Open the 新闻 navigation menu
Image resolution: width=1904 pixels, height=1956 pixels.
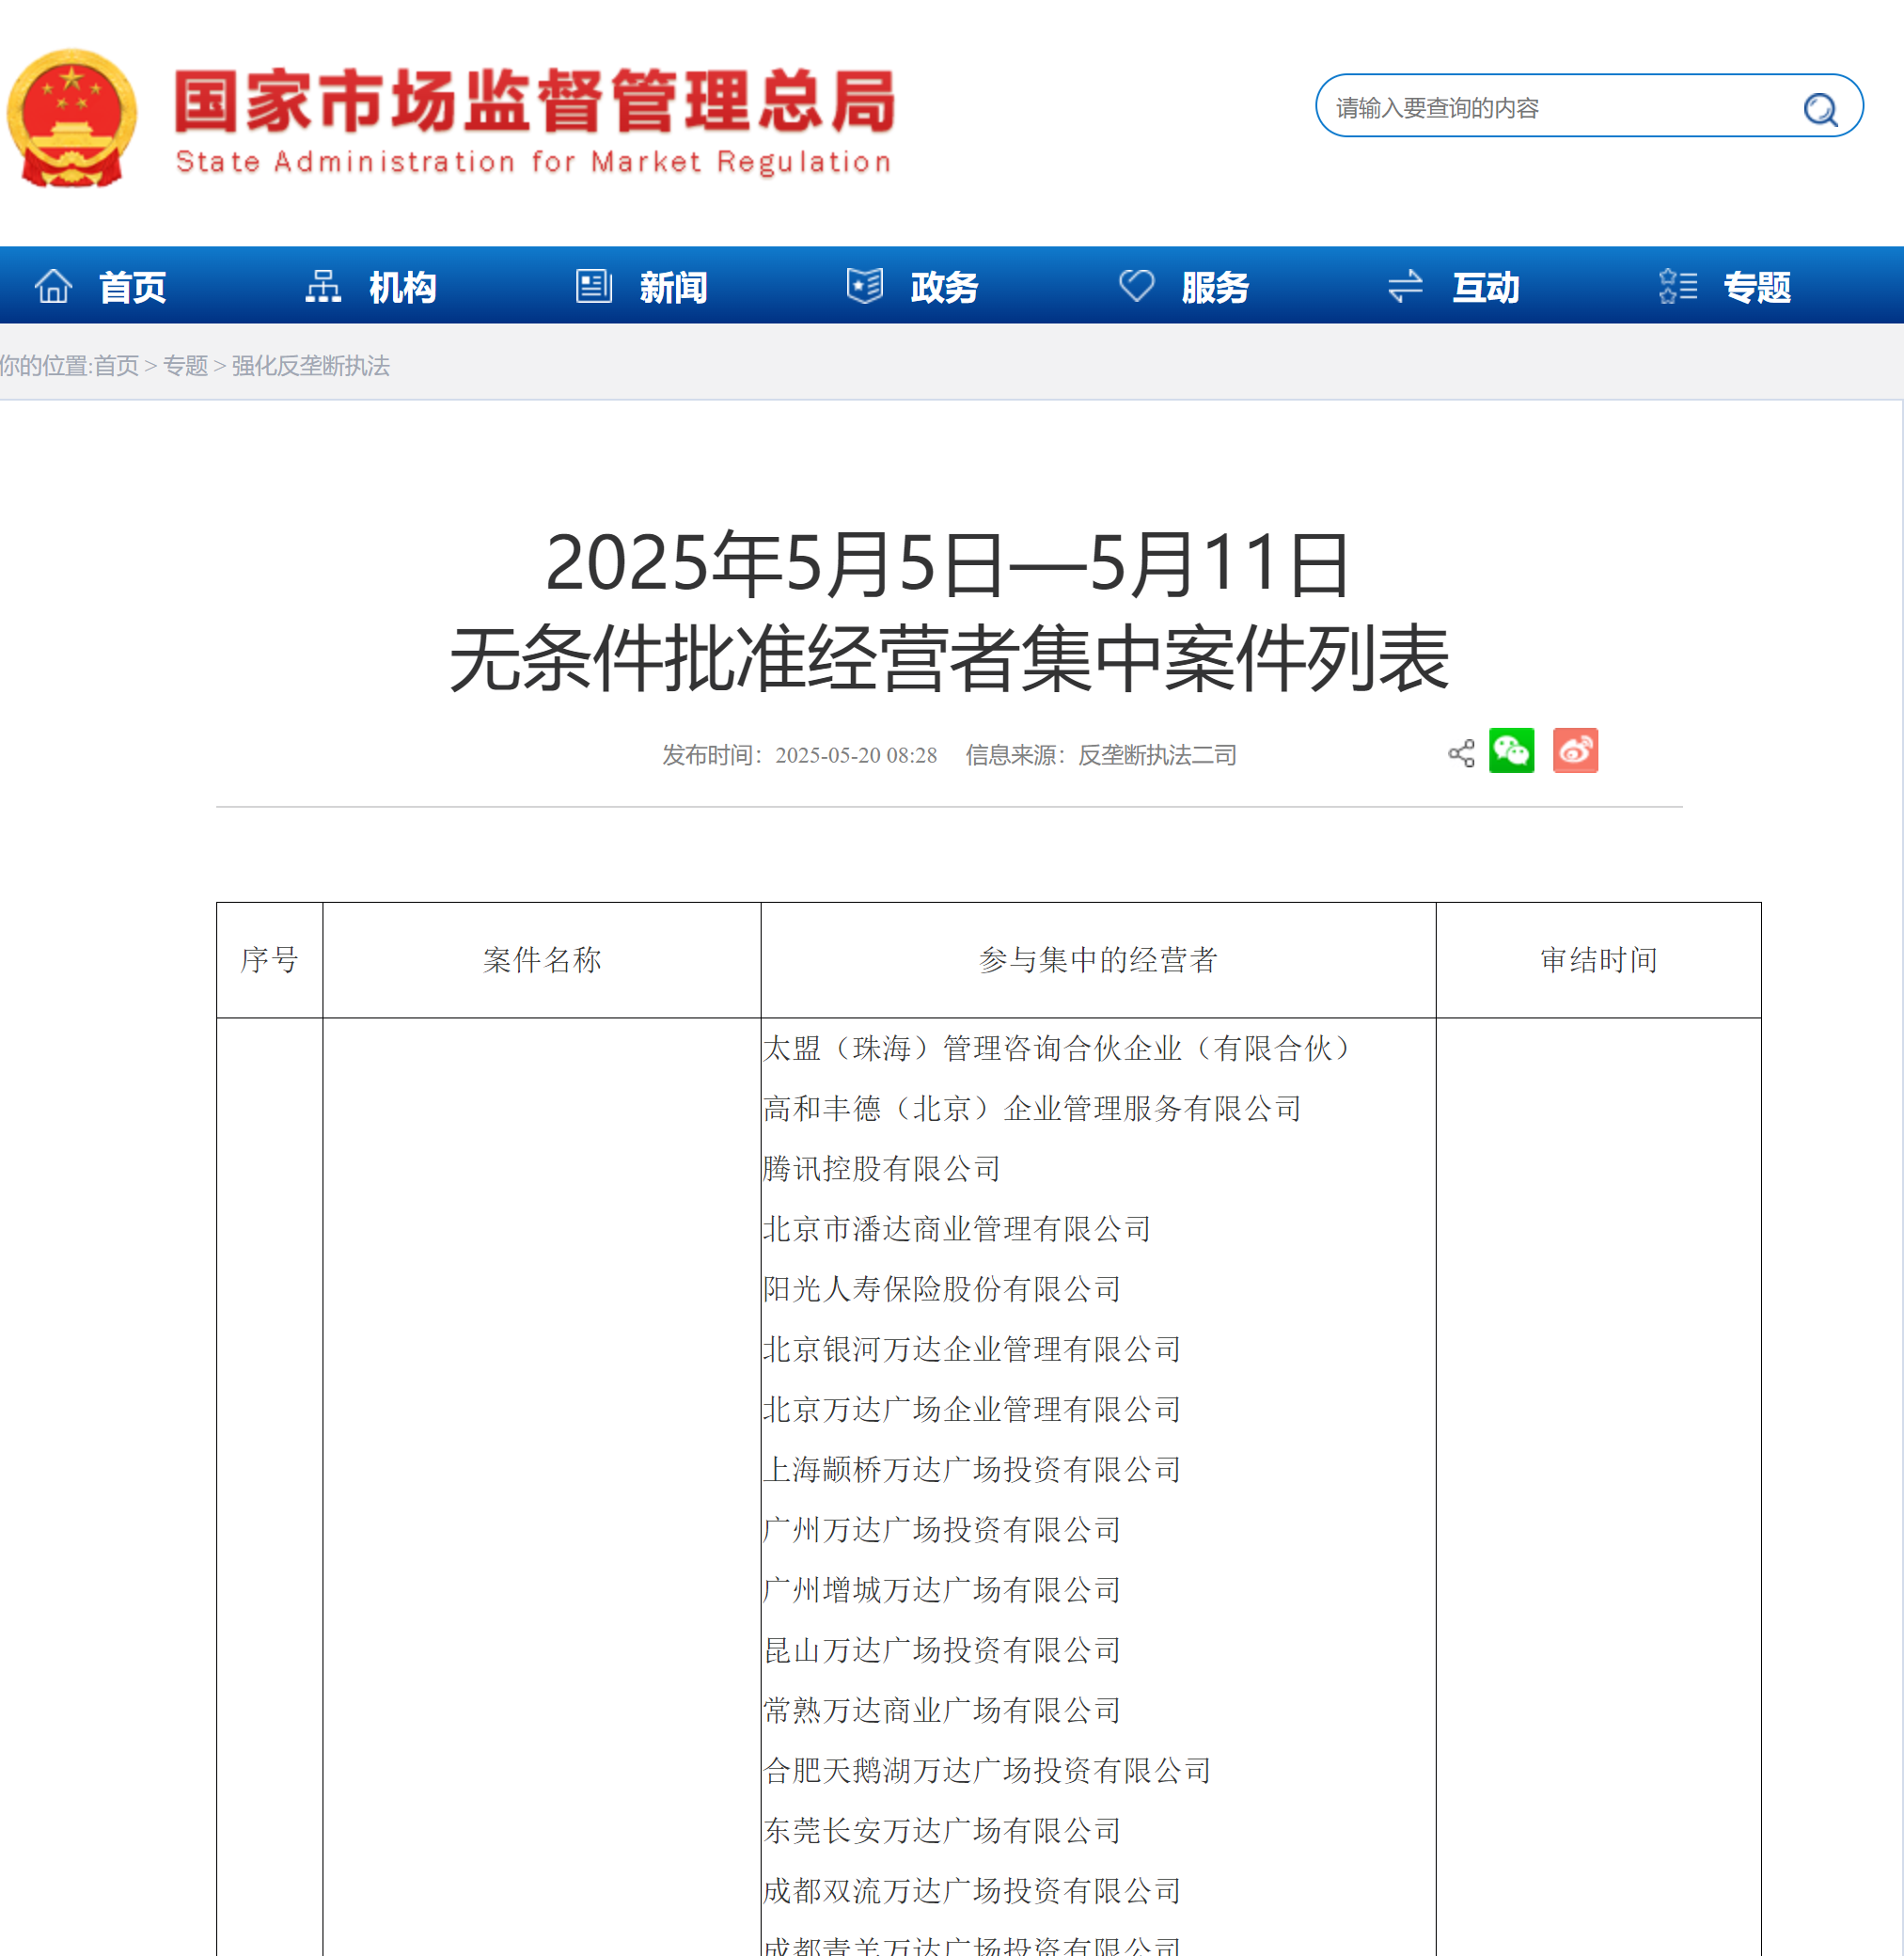tap(673, 287)
